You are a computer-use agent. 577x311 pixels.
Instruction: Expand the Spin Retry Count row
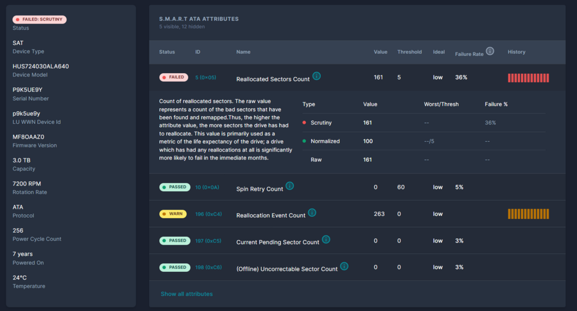(357, 187)
